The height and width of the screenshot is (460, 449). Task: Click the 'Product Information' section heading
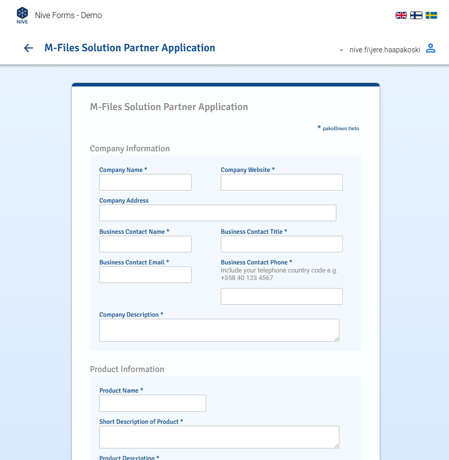coord(127,369)
